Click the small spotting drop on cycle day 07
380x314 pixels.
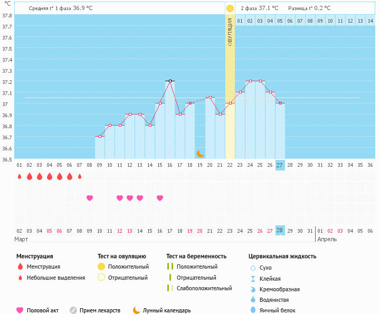(80, 177)
